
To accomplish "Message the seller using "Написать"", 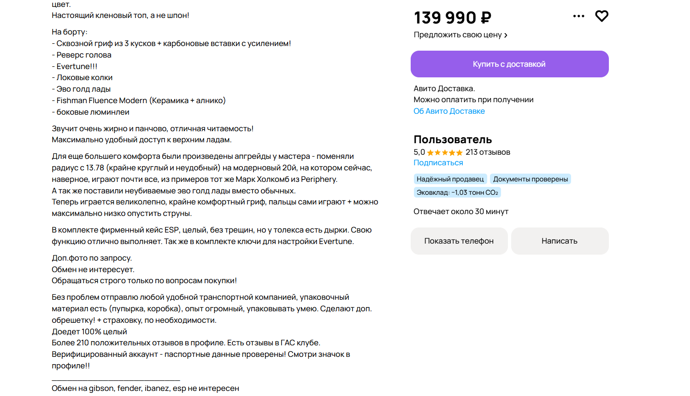I will (559, 241).
